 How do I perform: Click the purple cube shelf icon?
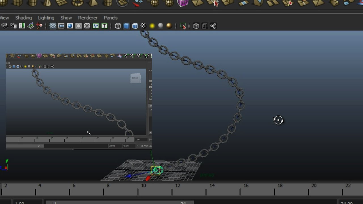[x=183, y=3]
